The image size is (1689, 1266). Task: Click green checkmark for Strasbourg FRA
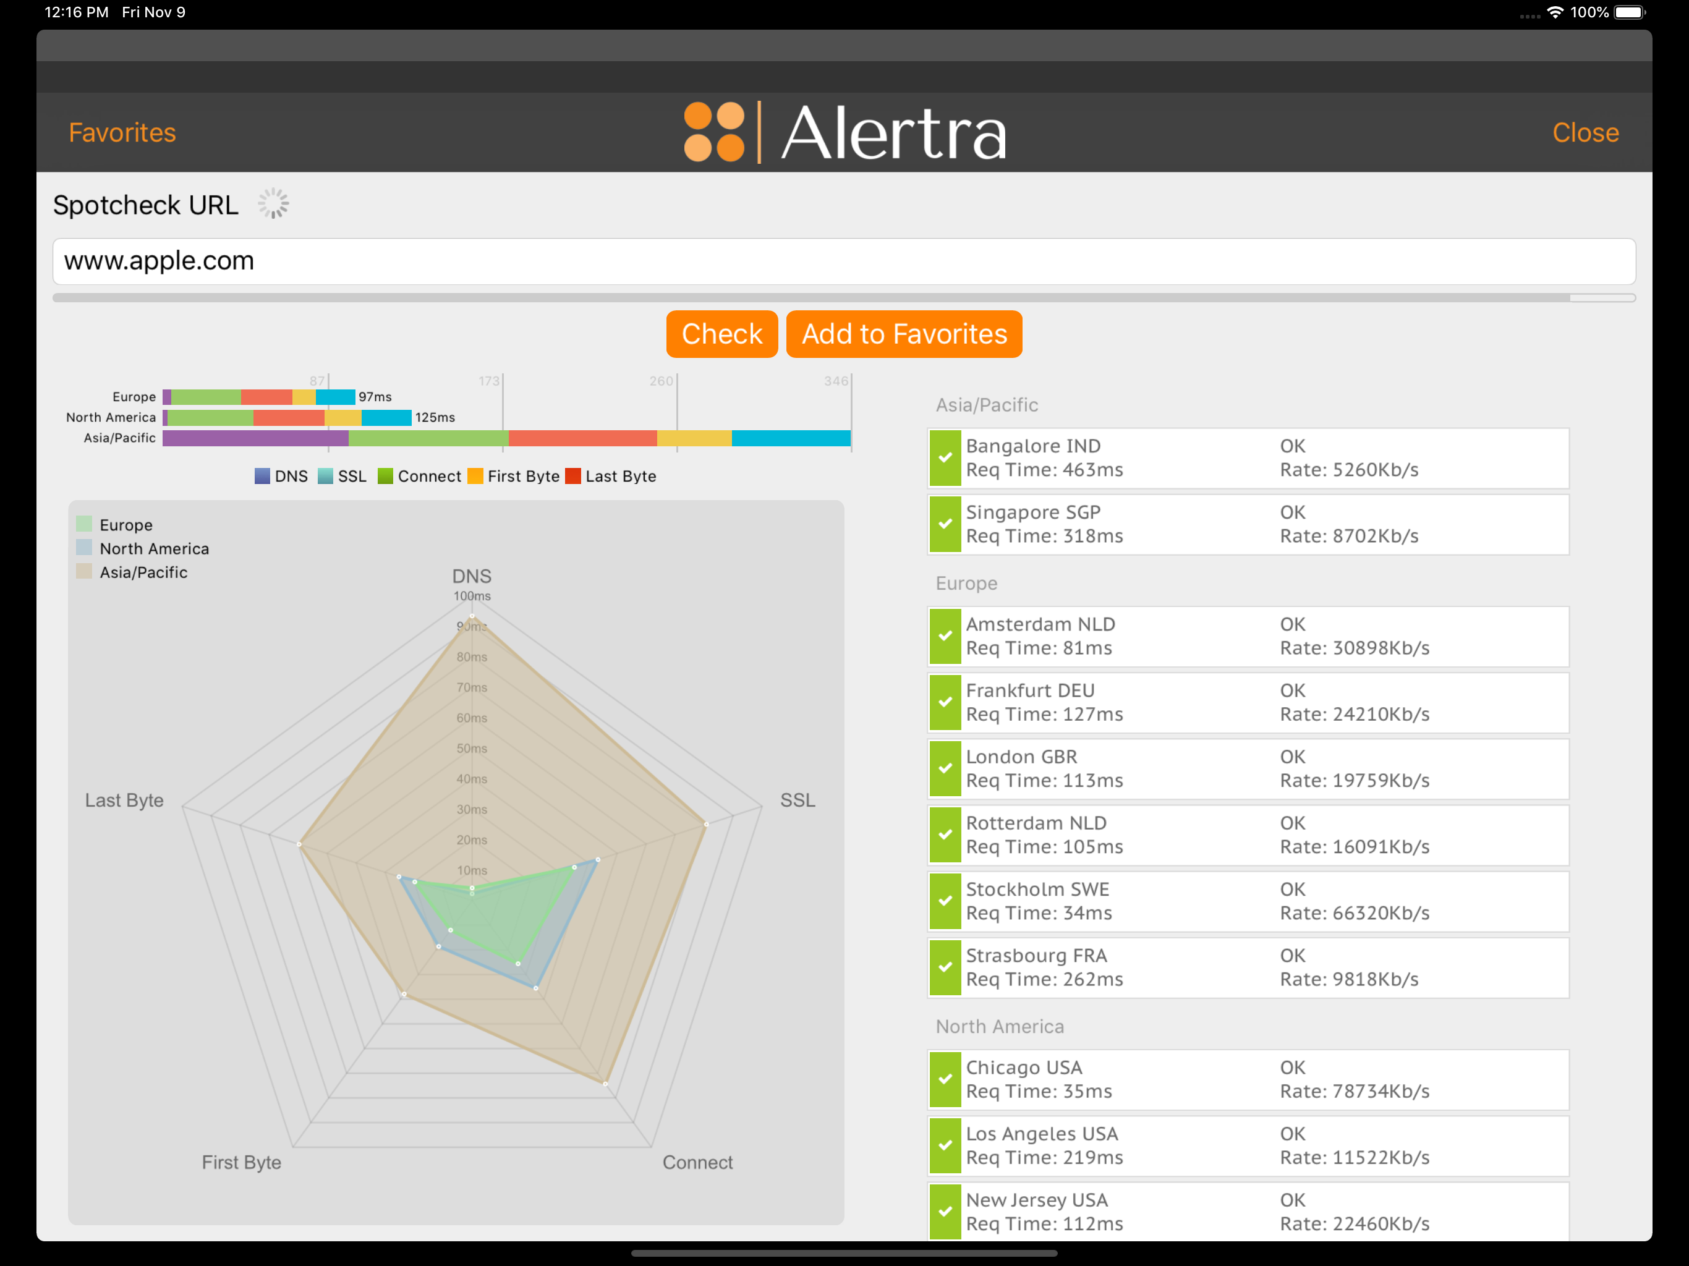point(945,967)
